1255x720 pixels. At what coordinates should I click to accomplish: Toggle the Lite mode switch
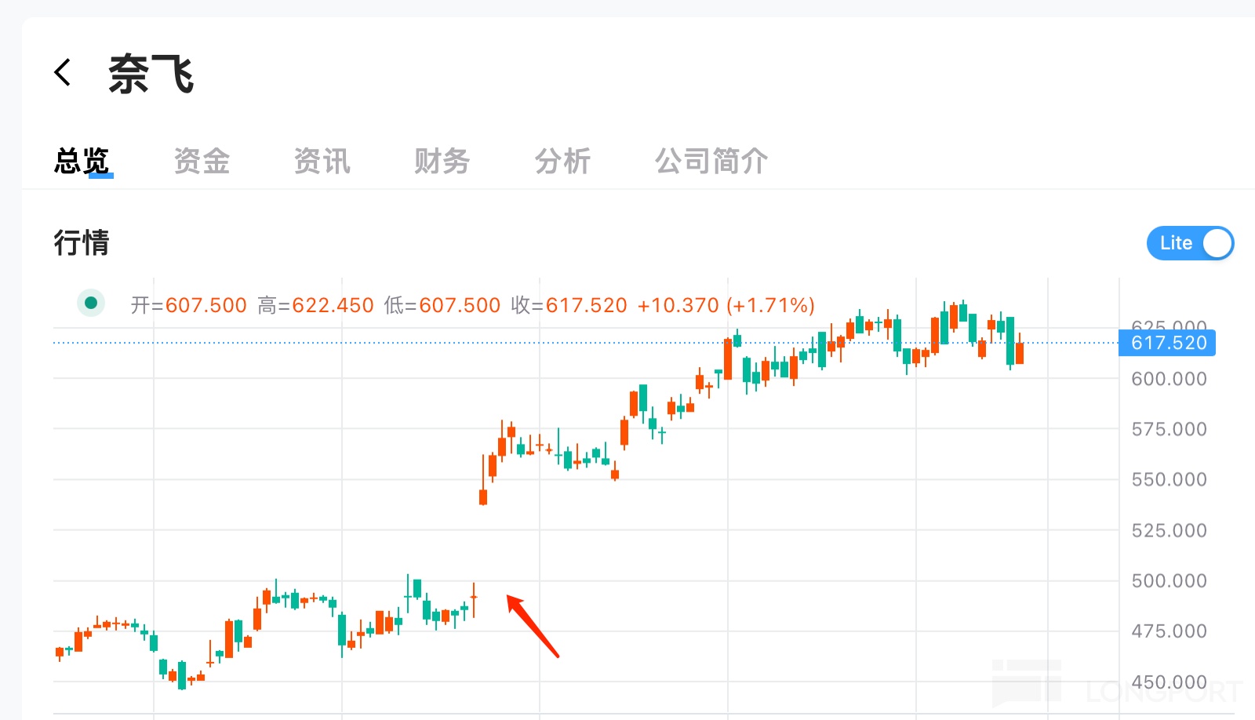pyautogui.click(x=1190, y=243)
